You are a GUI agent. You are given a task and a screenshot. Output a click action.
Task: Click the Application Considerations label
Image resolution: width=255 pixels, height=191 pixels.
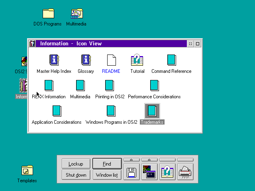(57, 122)
